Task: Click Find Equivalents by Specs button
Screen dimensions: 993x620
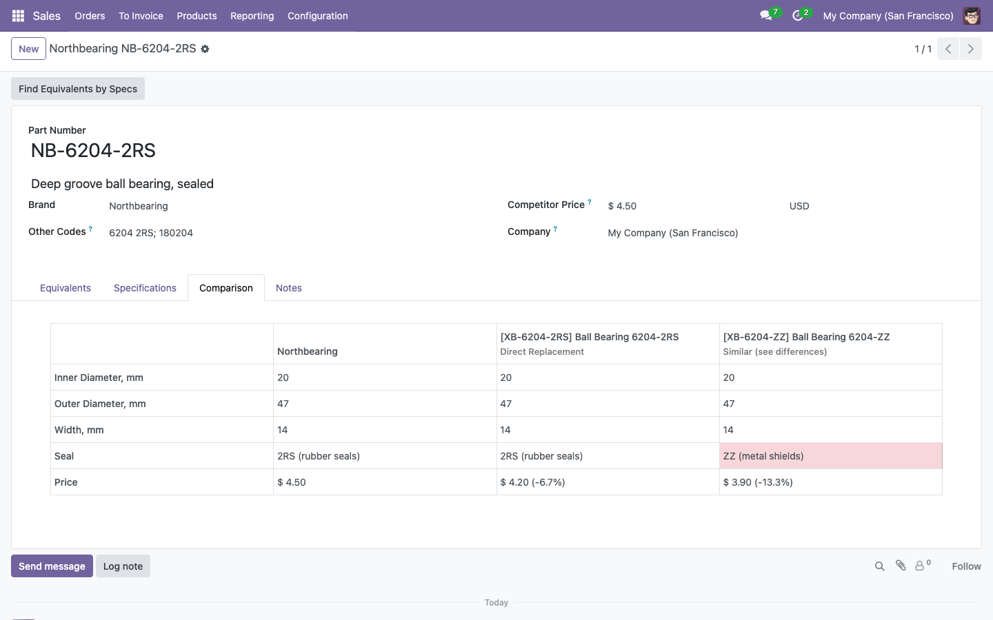Action: point(78,89)
